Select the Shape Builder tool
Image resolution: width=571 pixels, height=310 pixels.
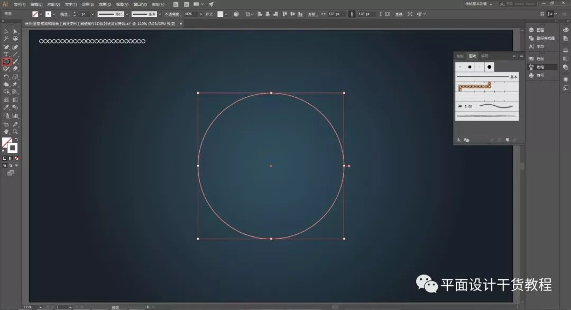pos(6,92)
